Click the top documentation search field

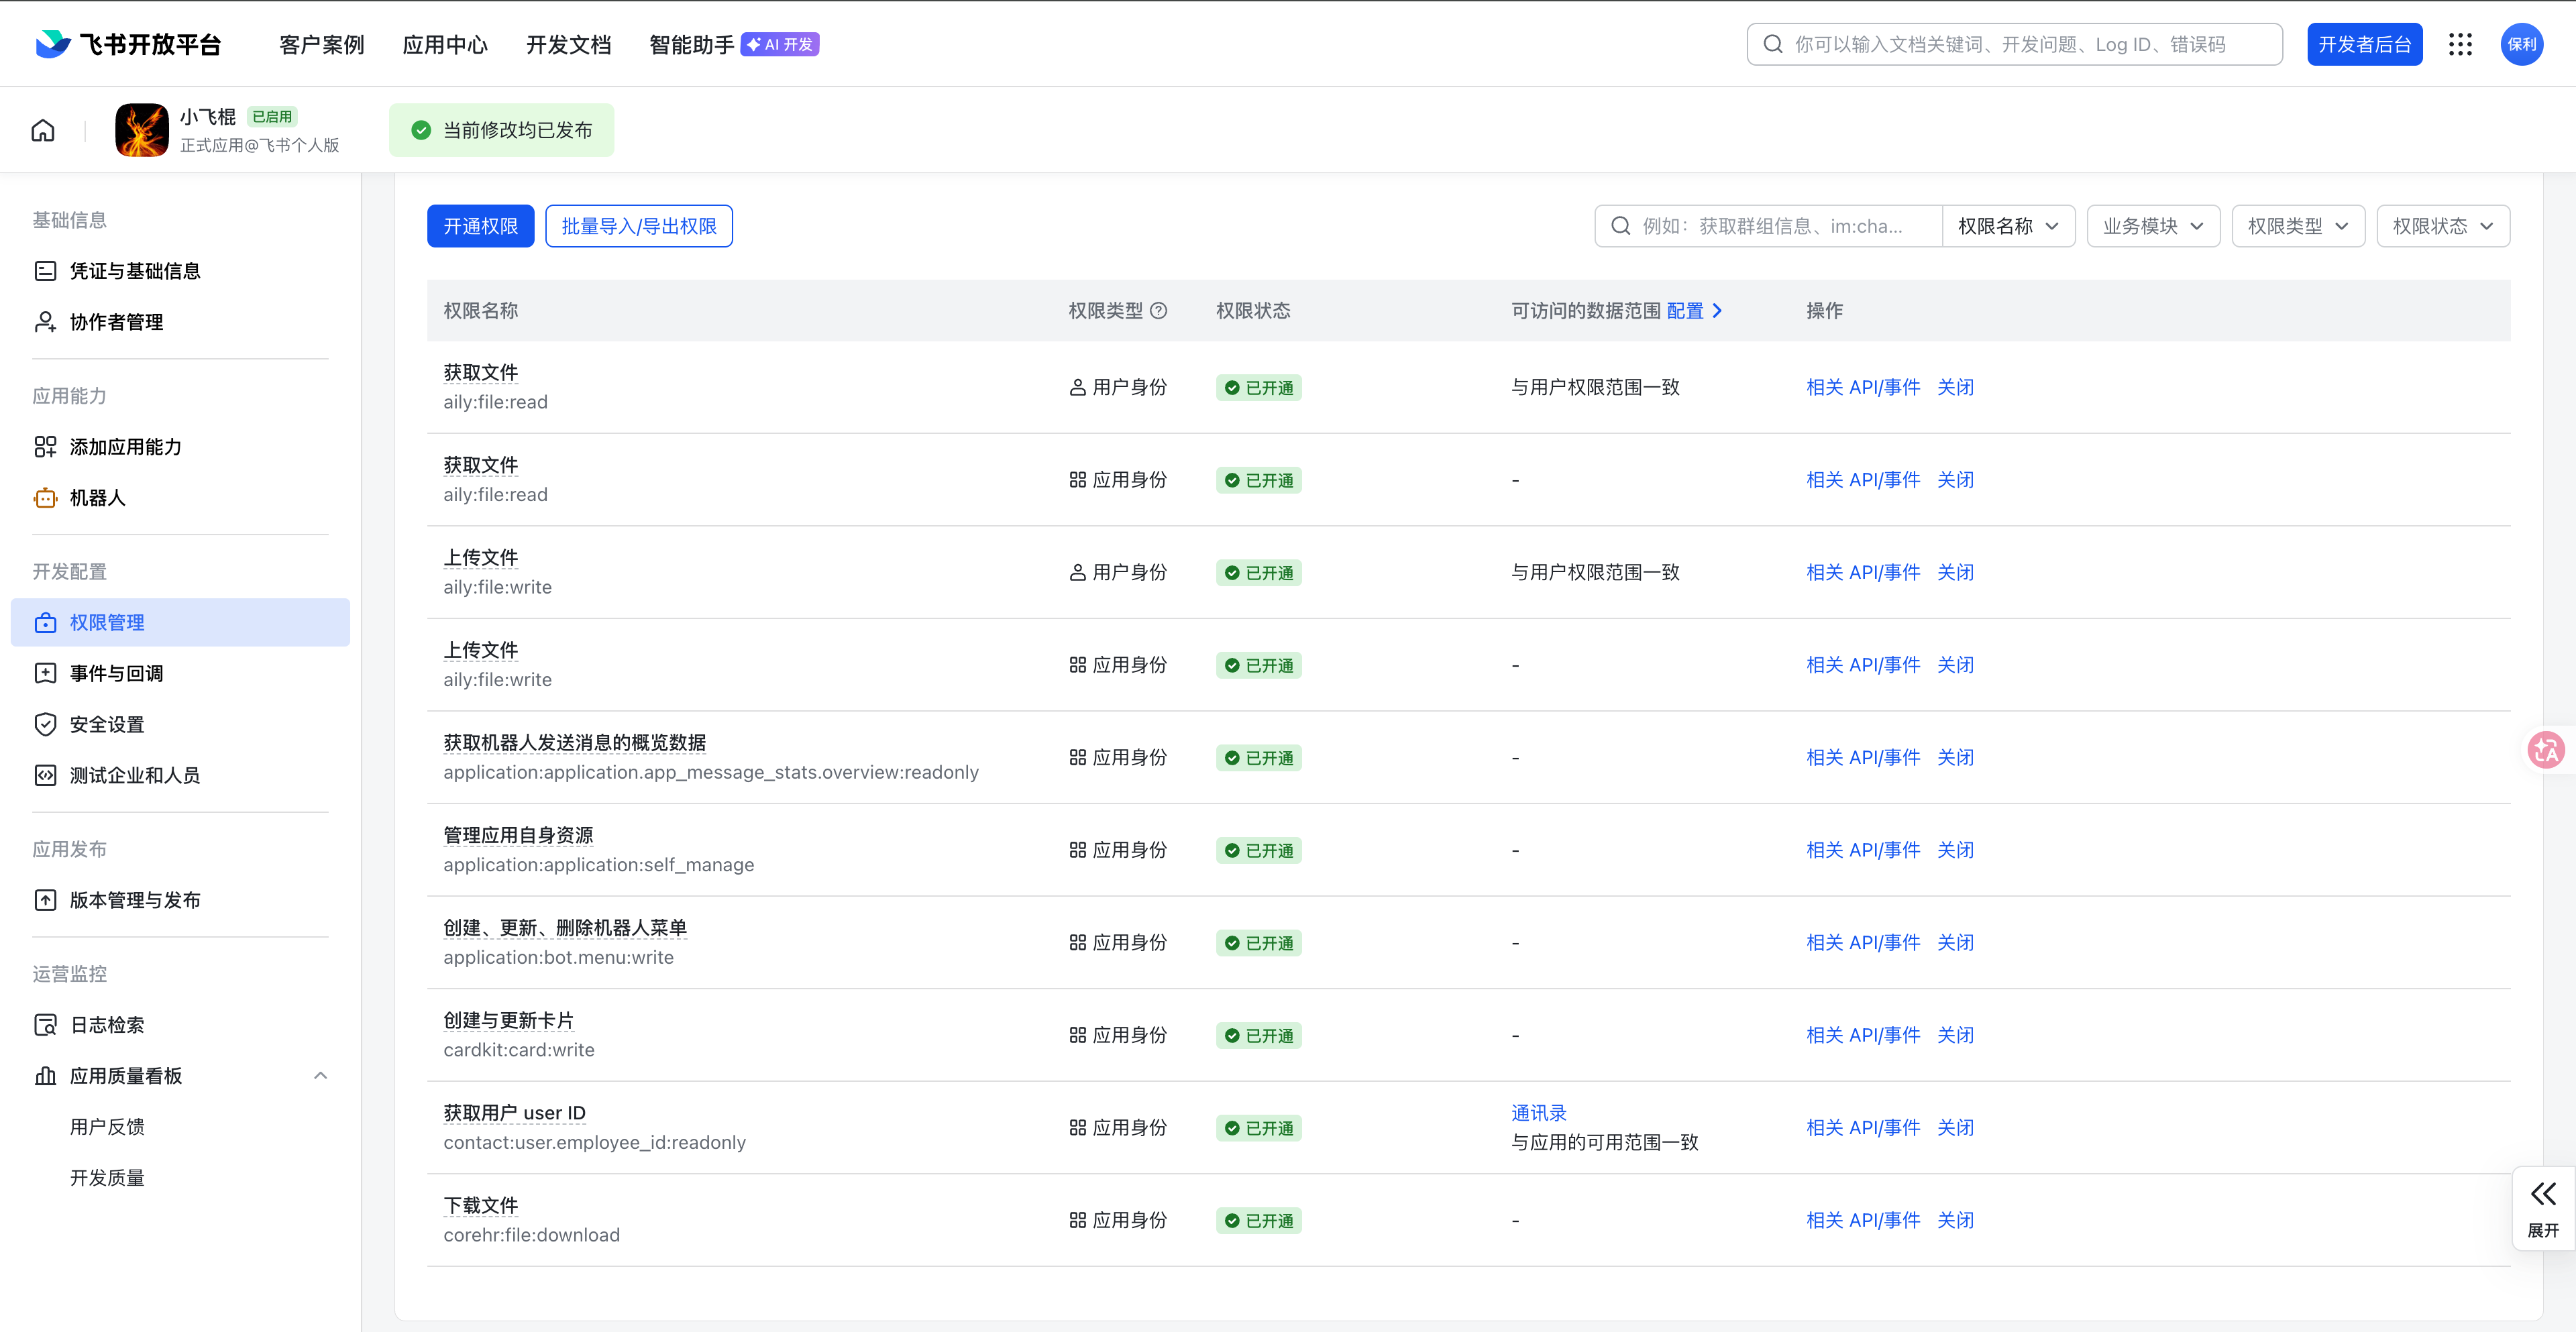point(2014,44)
